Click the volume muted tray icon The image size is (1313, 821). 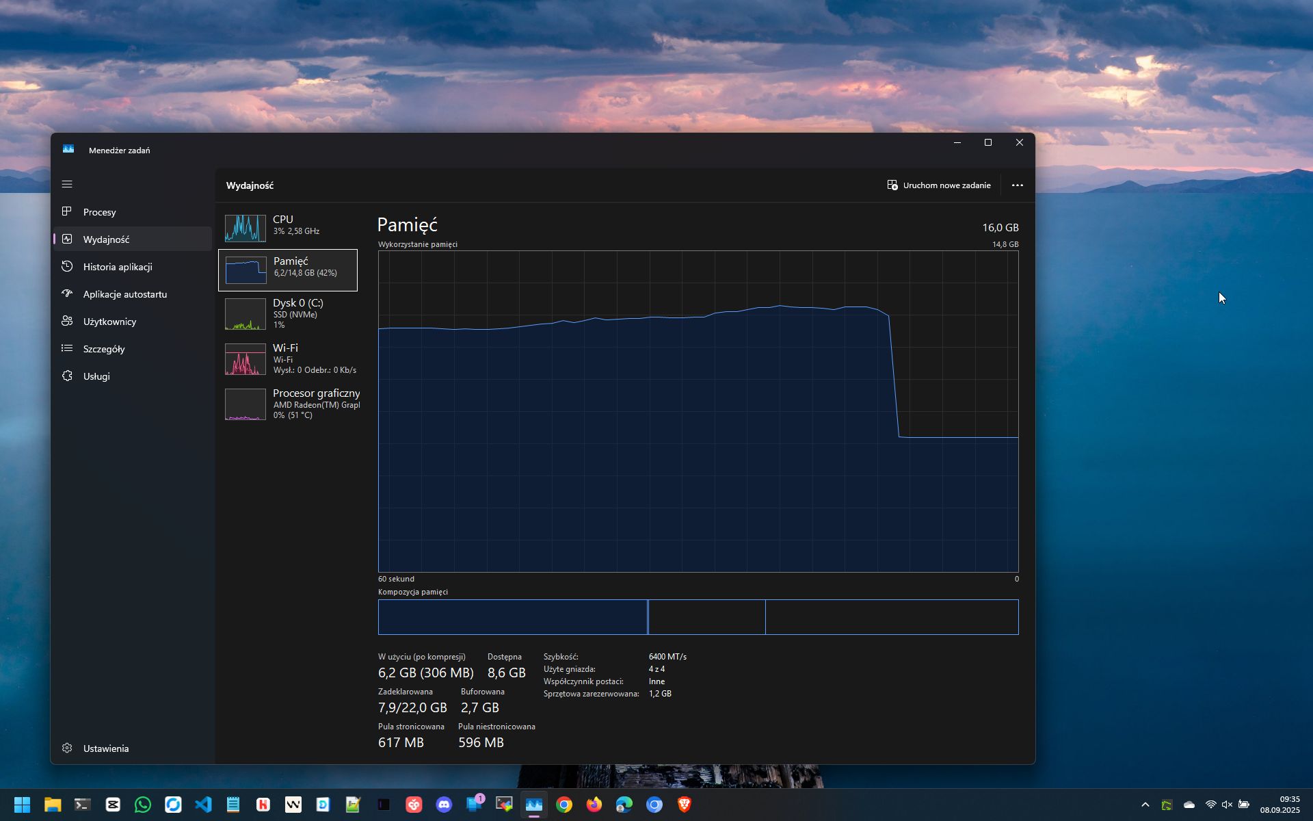click(x=1227, y=805)
